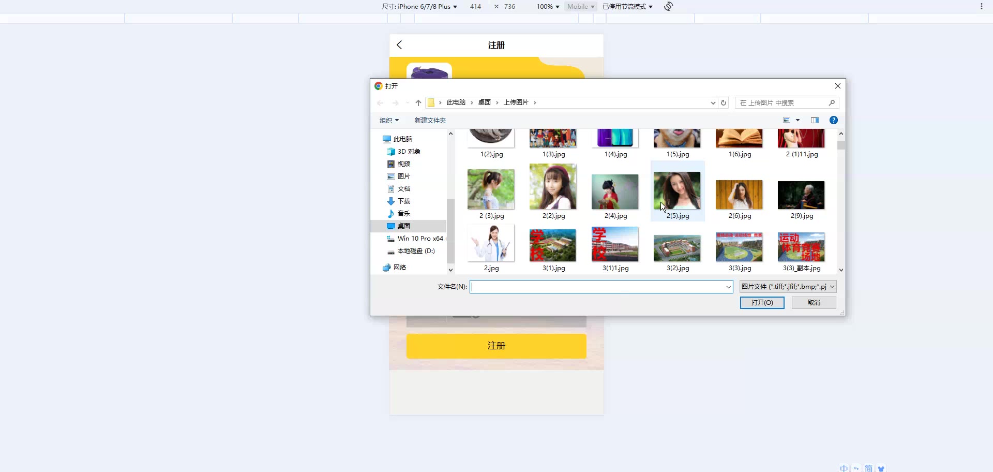Open the three-dot more options menu
Image resolution: width=993 pixels, height=472 pixels.
click(x=981, y=6)
